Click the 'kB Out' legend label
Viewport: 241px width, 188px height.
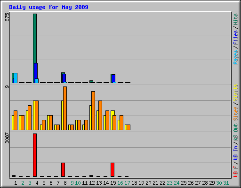coord(235,132)
